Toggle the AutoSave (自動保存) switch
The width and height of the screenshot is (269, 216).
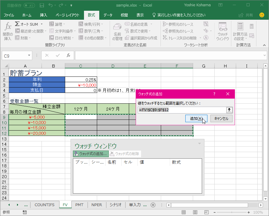29,5
